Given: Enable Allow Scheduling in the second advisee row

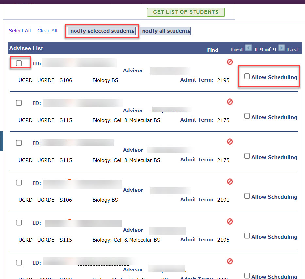Looking at the screenshot, I should pos(247,116).
